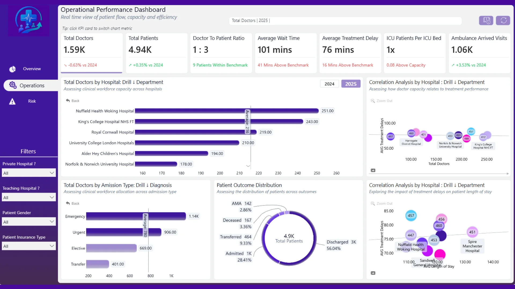The image size is (515, 289).
Task: Click the refresh icon button at top right
Action: (503, 20)
